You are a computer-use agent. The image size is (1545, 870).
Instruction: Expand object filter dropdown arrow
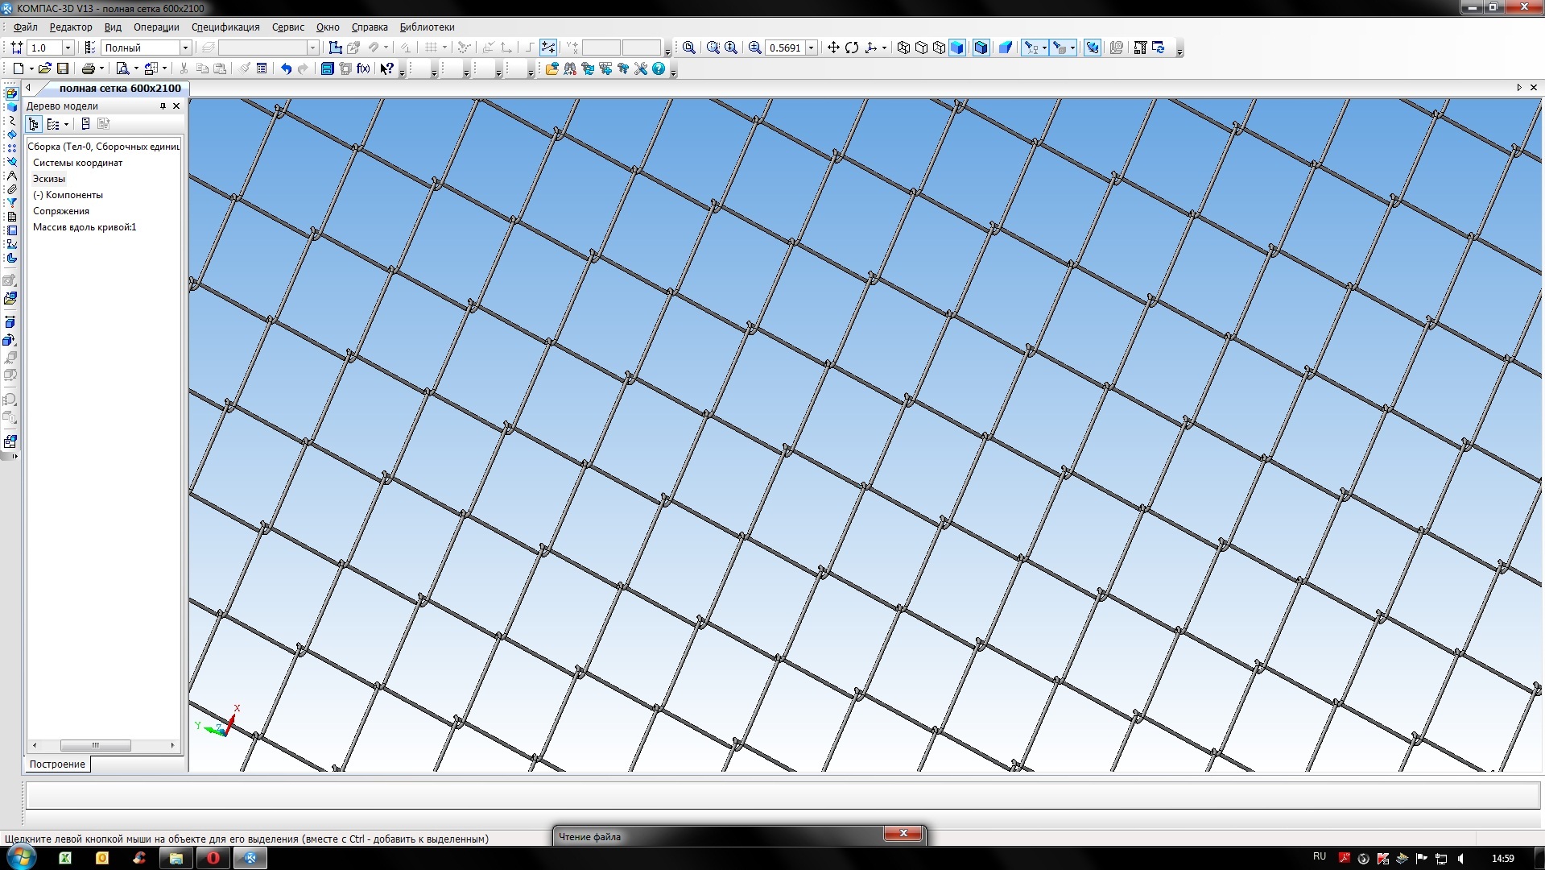click(1044, 48)
